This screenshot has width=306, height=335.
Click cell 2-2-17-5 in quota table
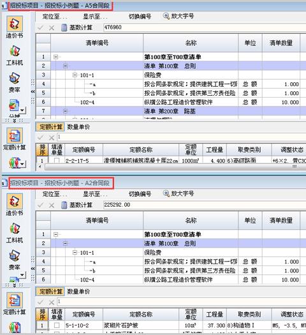point(84,161)
